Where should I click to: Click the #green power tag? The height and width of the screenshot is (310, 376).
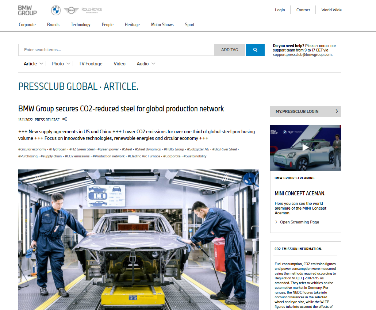[108, 149]
